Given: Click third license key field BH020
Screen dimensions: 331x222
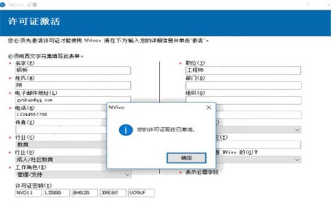Looking at the screenshot, I should pos(84,193).
